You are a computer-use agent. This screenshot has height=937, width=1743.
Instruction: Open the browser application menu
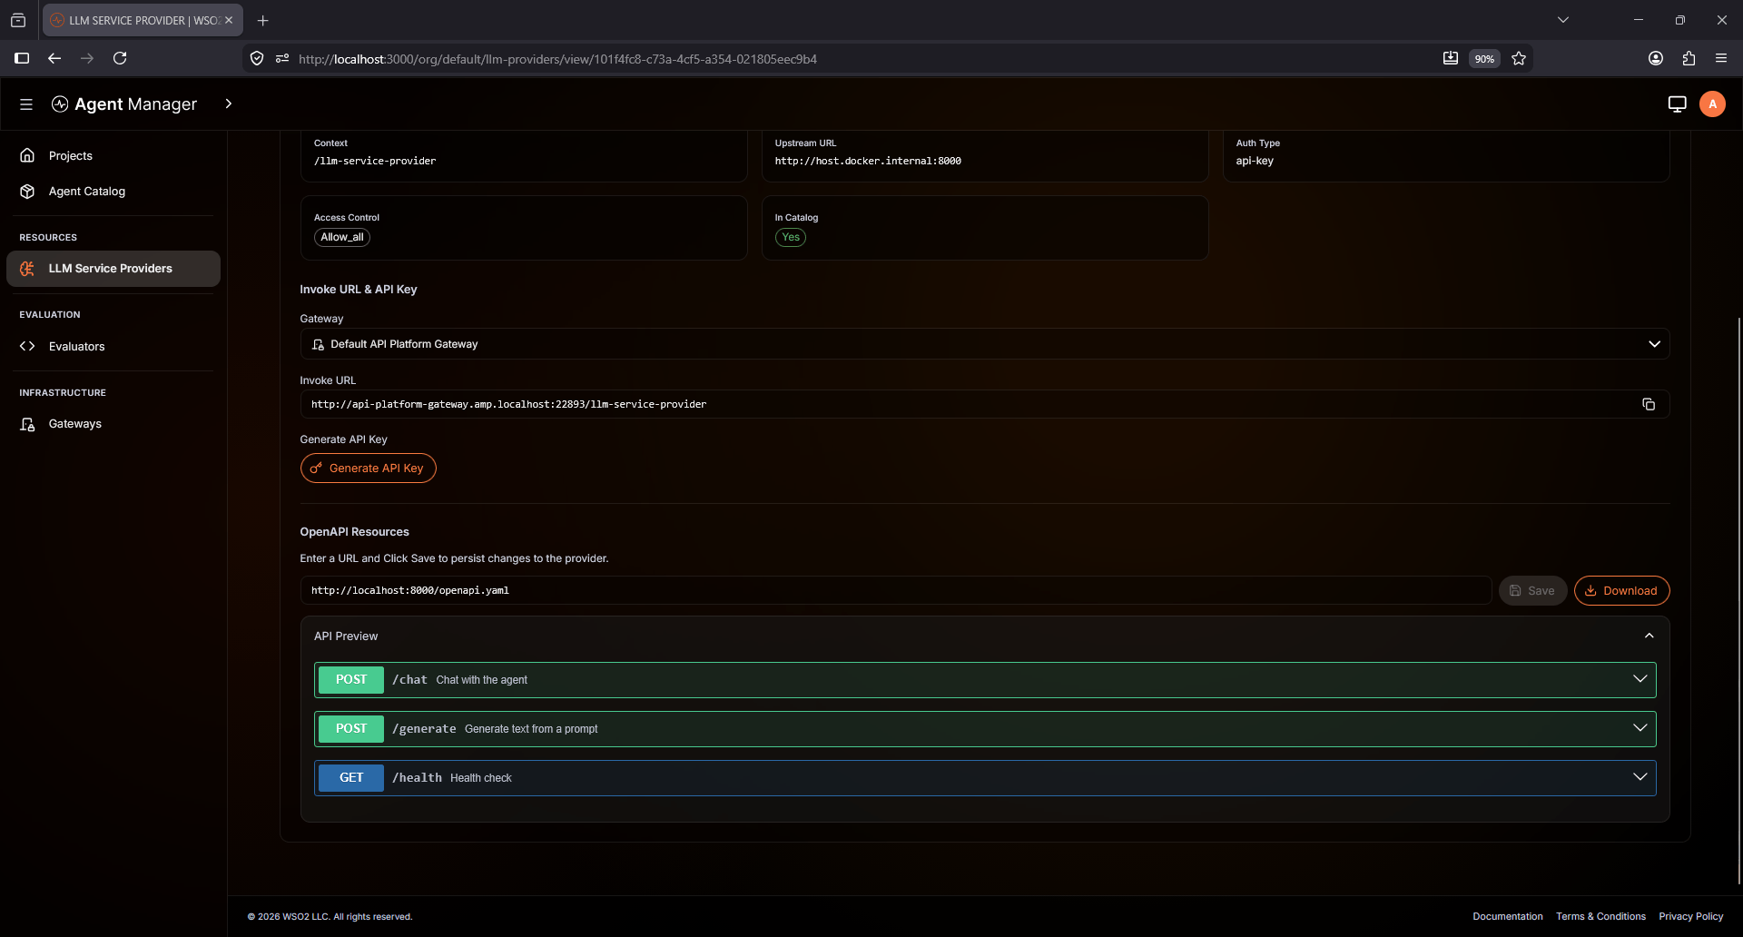1721,58
